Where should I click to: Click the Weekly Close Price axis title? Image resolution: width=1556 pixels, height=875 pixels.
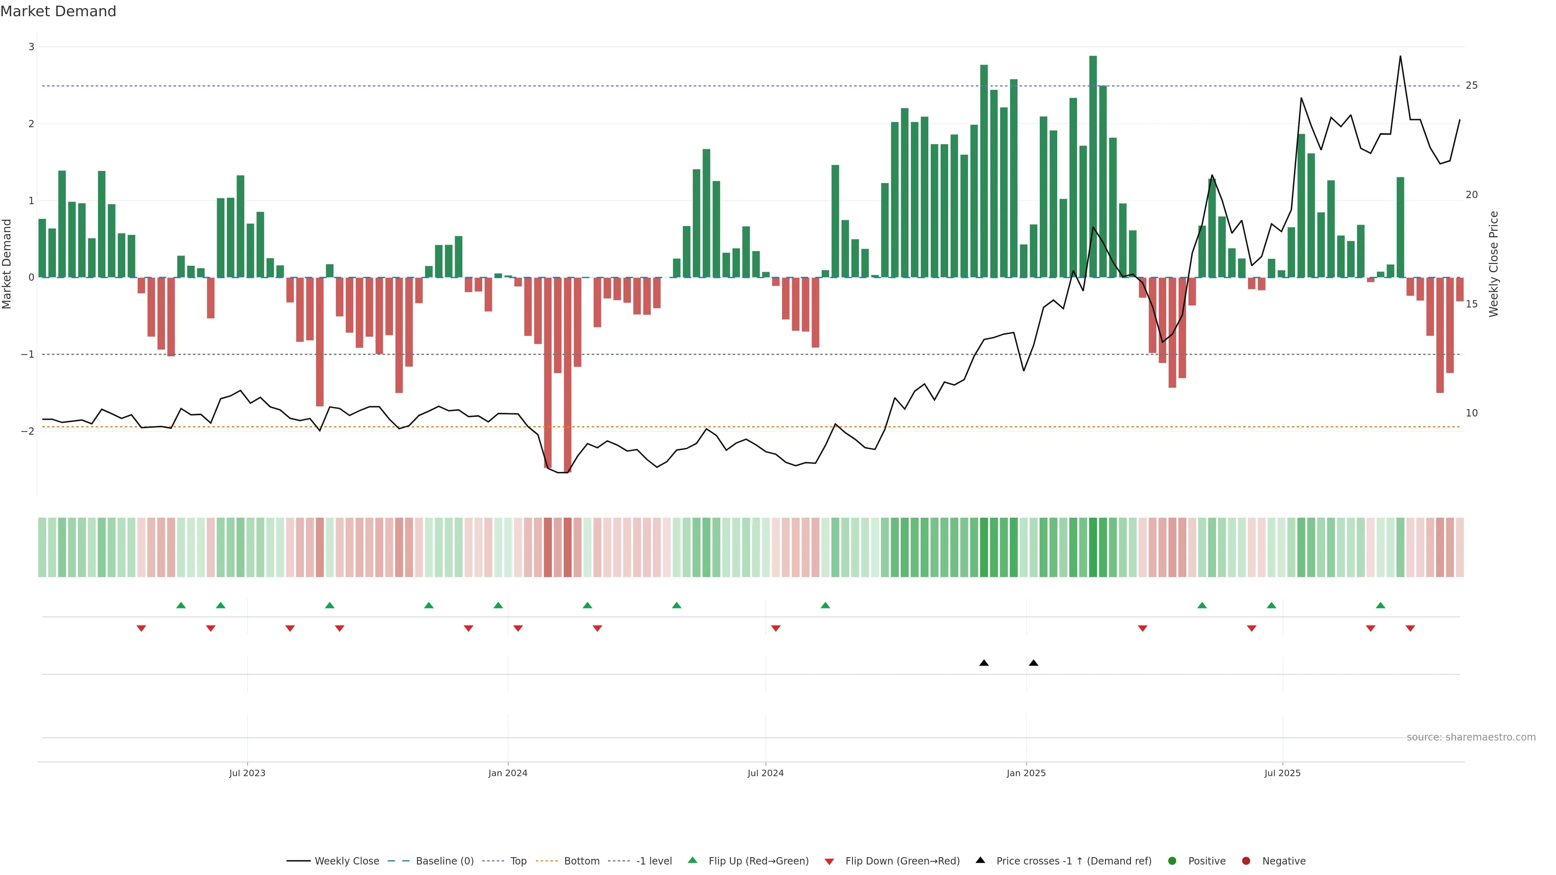click(x=1494, y=264)
